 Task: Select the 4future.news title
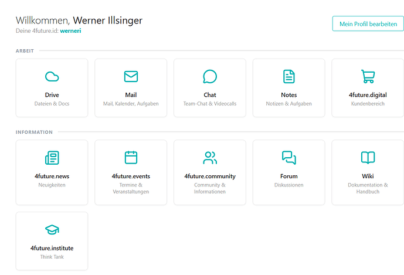pos(52,176)
